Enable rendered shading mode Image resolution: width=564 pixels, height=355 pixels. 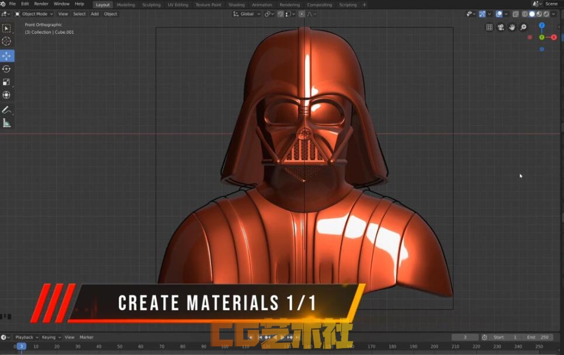(x=546, y=14)
